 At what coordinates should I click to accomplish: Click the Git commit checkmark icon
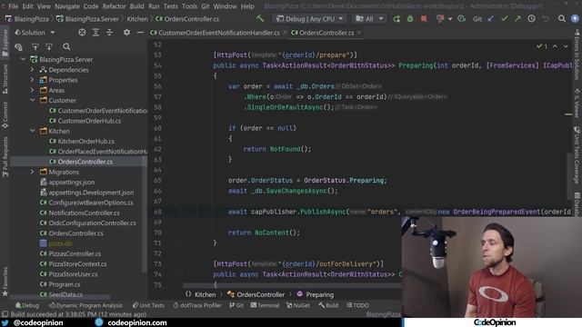click(x=504, y=18)
